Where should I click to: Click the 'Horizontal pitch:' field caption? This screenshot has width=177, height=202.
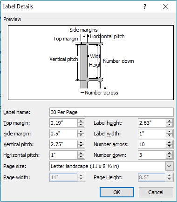point(21,155)
